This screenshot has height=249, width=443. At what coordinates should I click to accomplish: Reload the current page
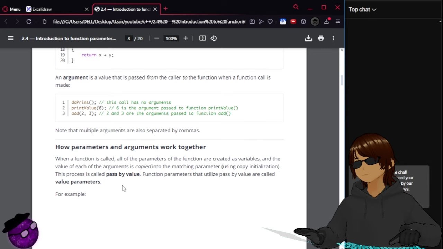pyautogui.click(x=29, y=21)
